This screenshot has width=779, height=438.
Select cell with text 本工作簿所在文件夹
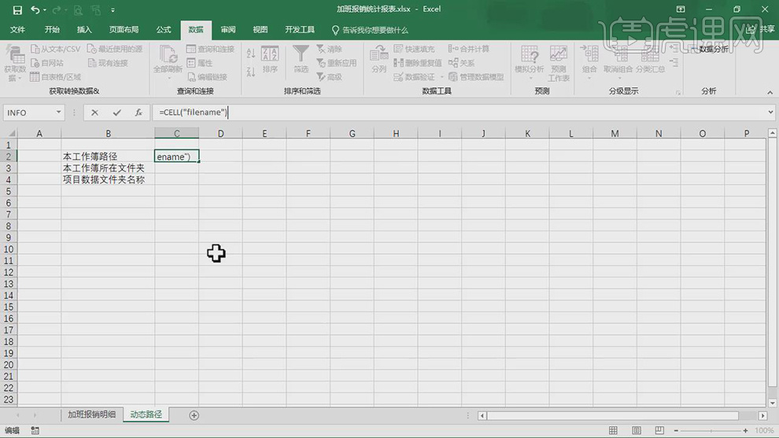(x=108, y=168)
